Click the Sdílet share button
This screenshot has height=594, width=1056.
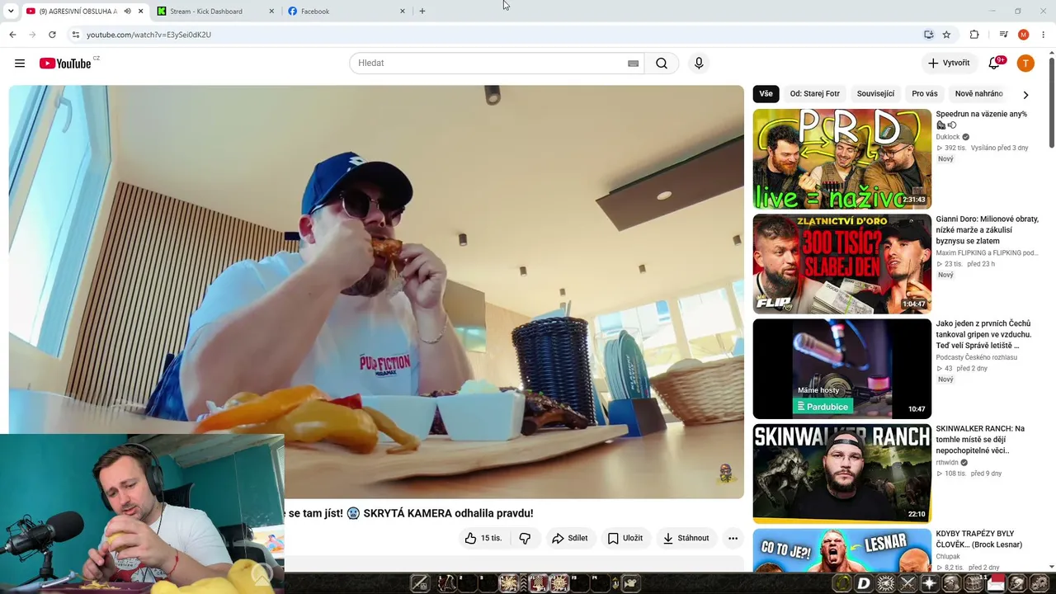click(569, 538)
